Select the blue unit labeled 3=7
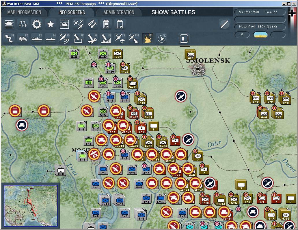The image size is (298, 230). point(146,170)
